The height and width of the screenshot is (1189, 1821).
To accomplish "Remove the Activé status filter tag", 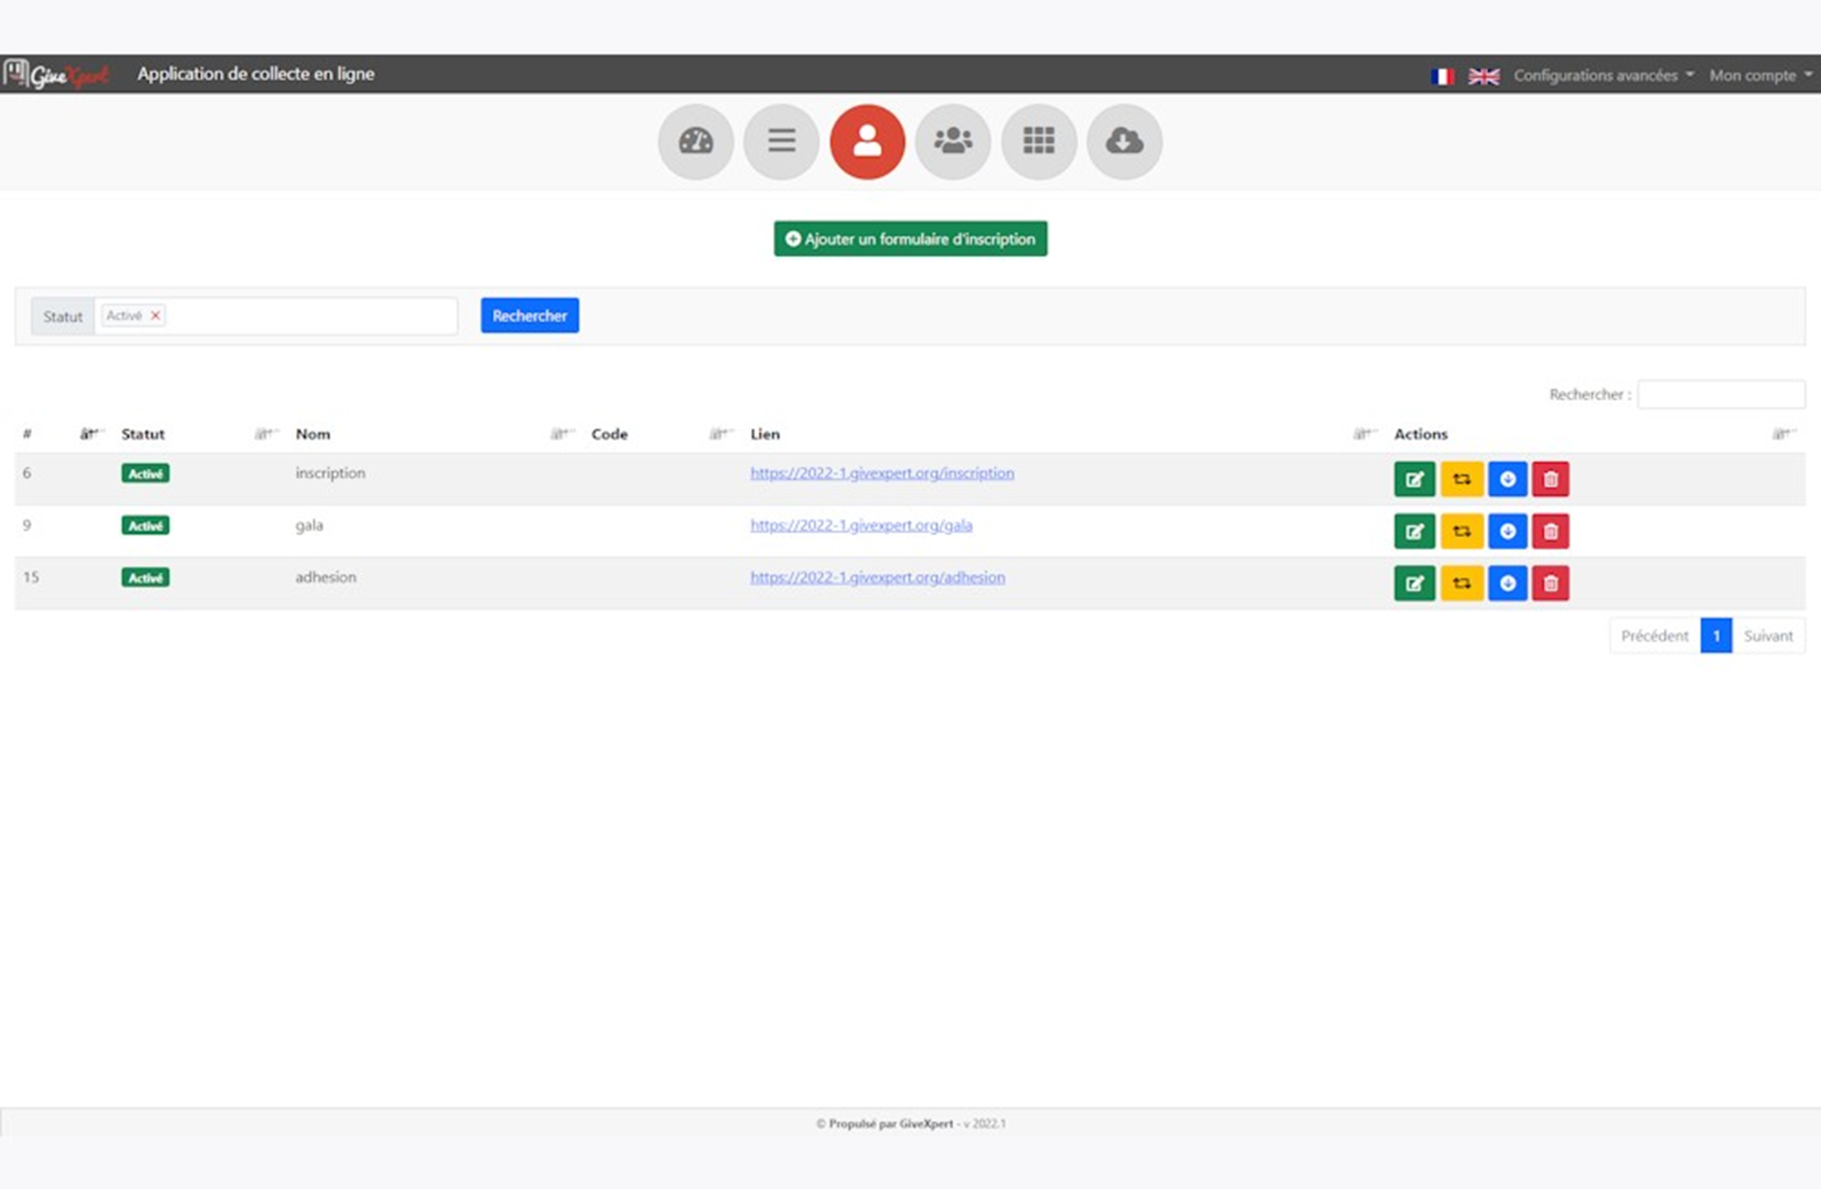I will (x=155, y=315).
